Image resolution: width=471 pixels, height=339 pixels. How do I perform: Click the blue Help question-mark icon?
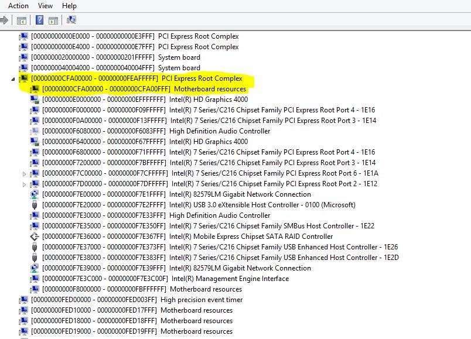pyautogui.click(x=39, y=20)
